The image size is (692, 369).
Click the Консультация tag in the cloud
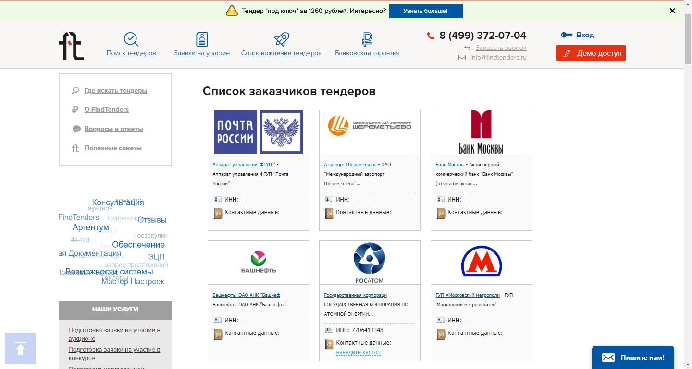[x=118, y=202]
